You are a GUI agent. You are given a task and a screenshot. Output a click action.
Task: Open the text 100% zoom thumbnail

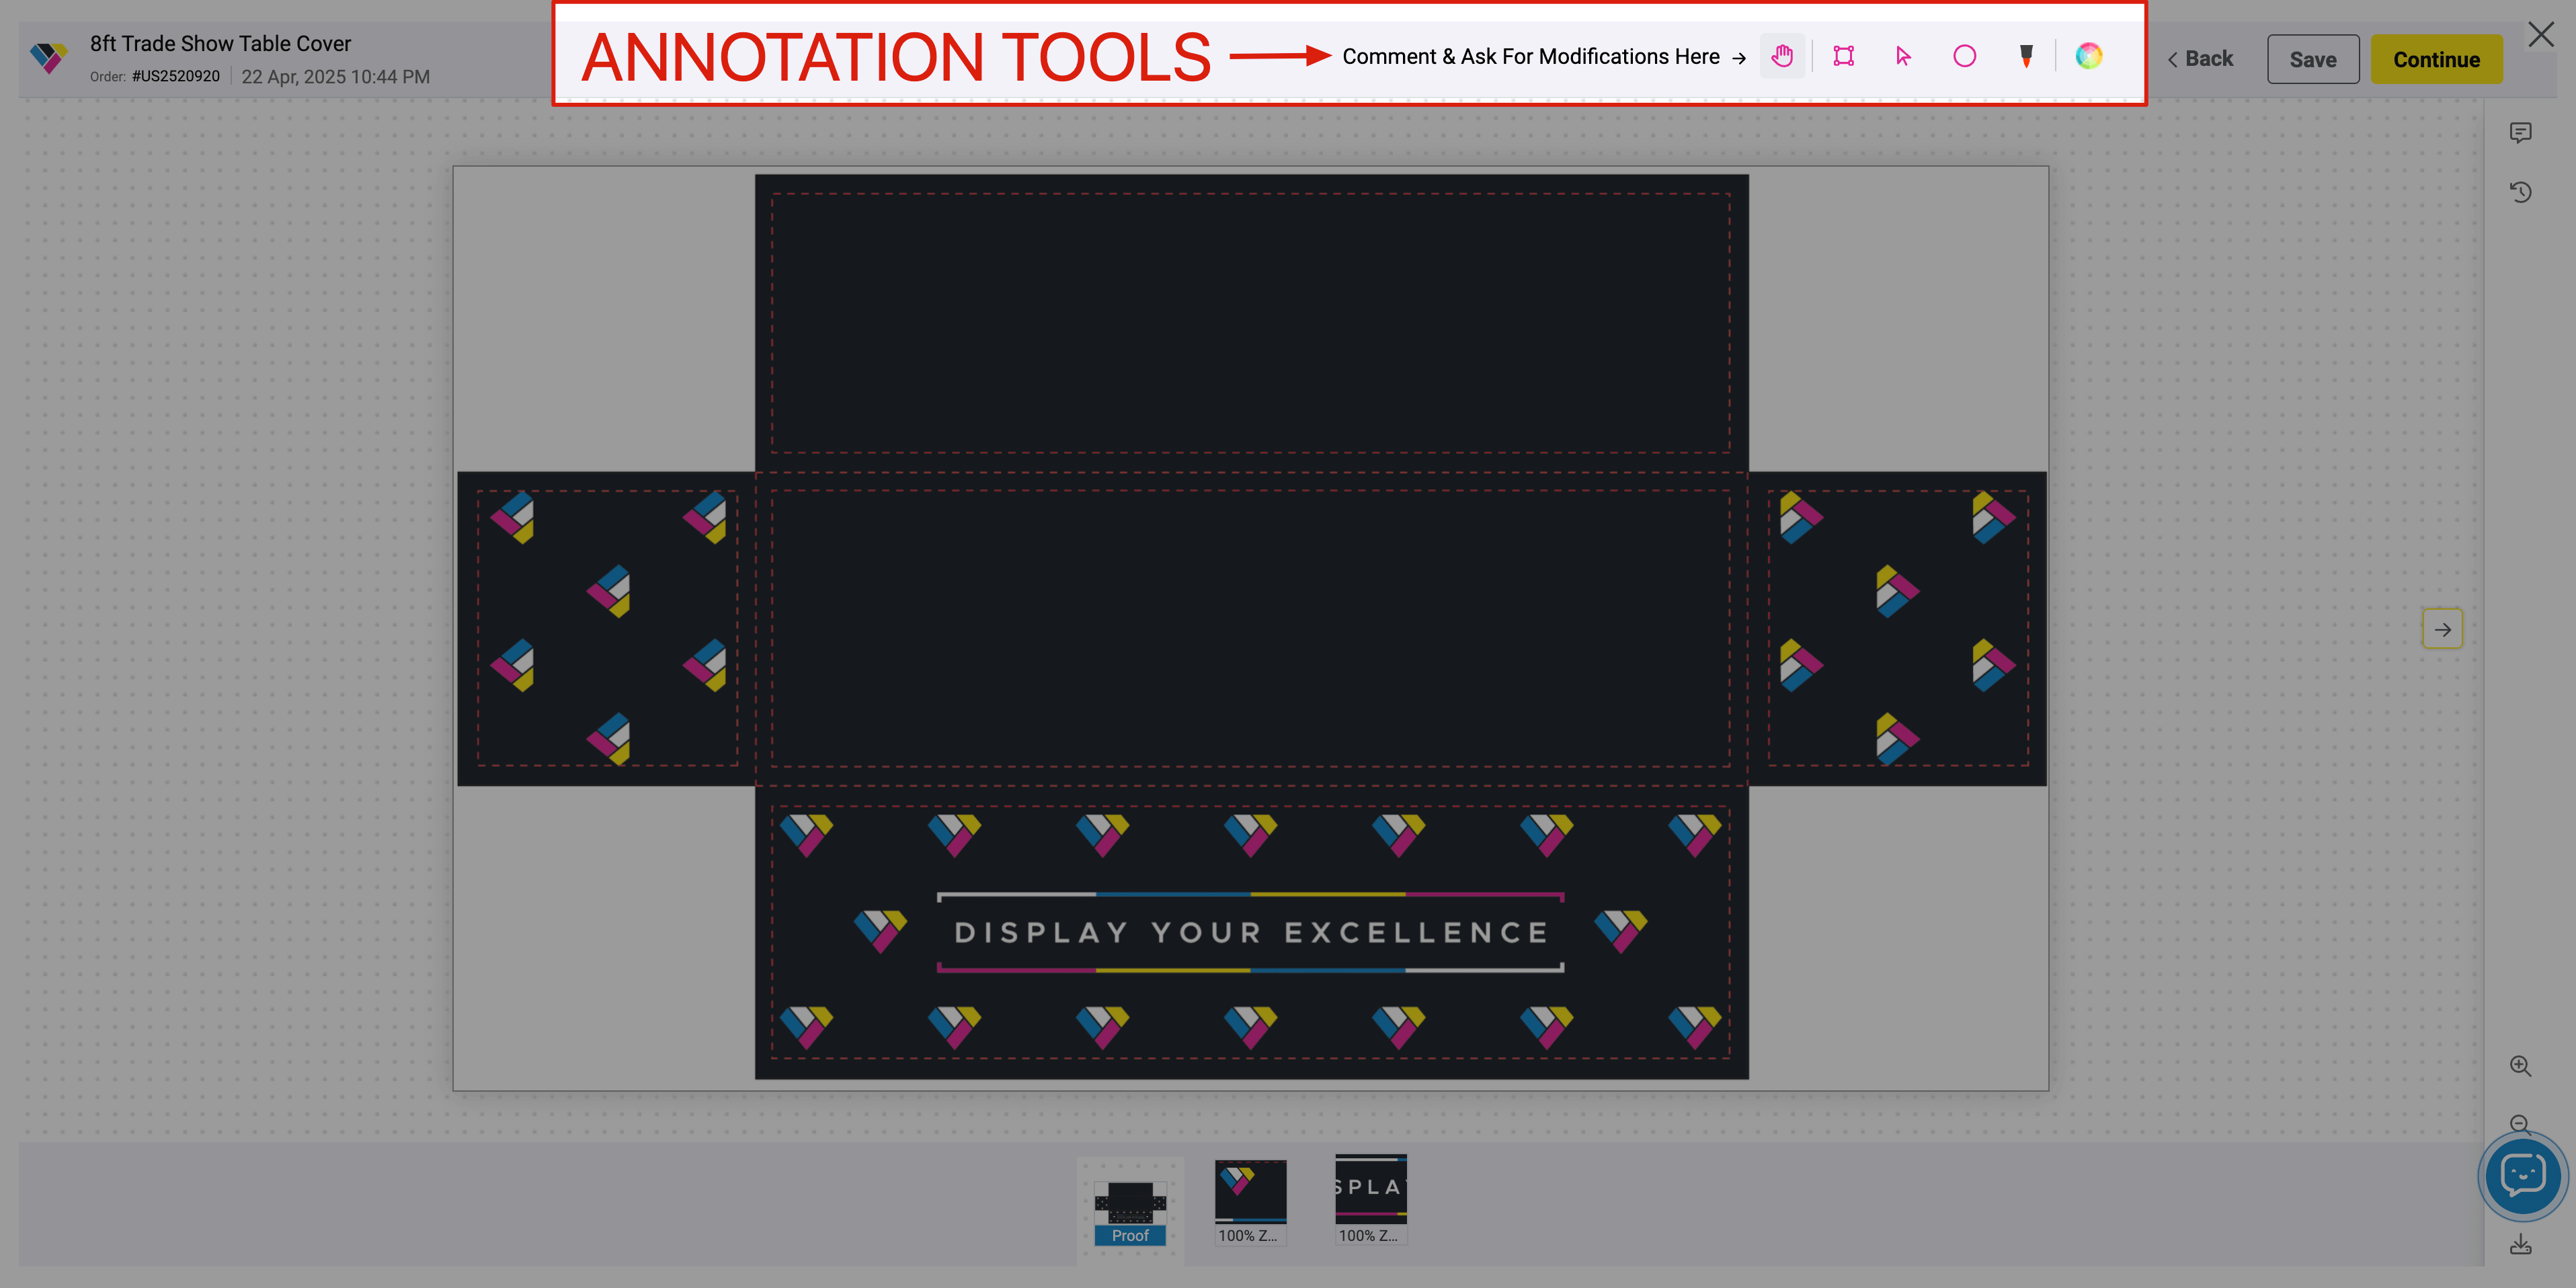pyautogui.click(x=1370, y=1199)
